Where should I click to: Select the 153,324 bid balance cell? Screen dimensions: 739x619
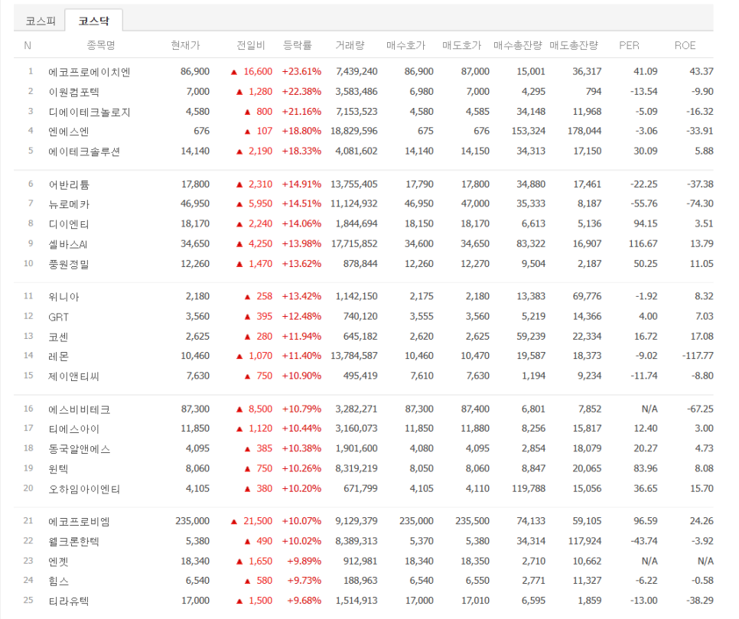coord(529,131)
